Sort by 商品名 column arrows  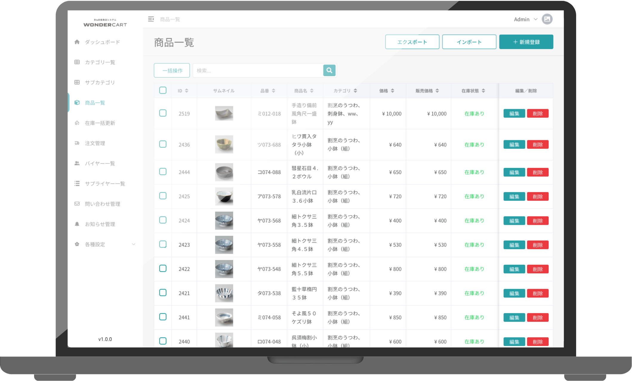[x=312, y=91]
